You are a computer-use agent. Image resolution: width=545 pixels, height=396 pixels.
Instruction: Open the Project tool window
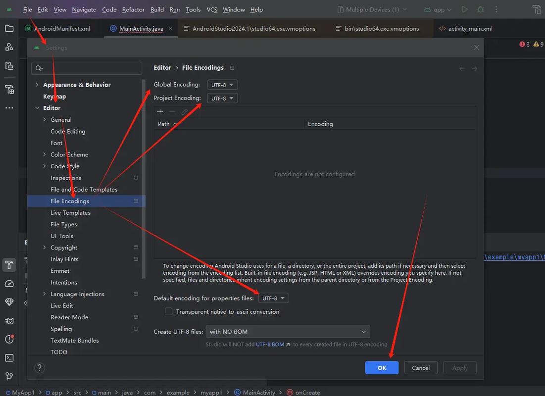pos(9,28)
